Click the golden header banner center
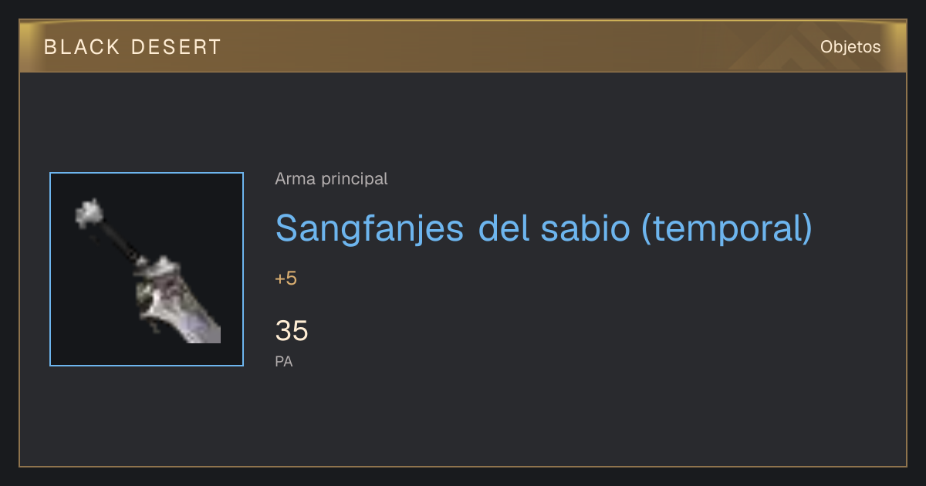 pos(463,46)
